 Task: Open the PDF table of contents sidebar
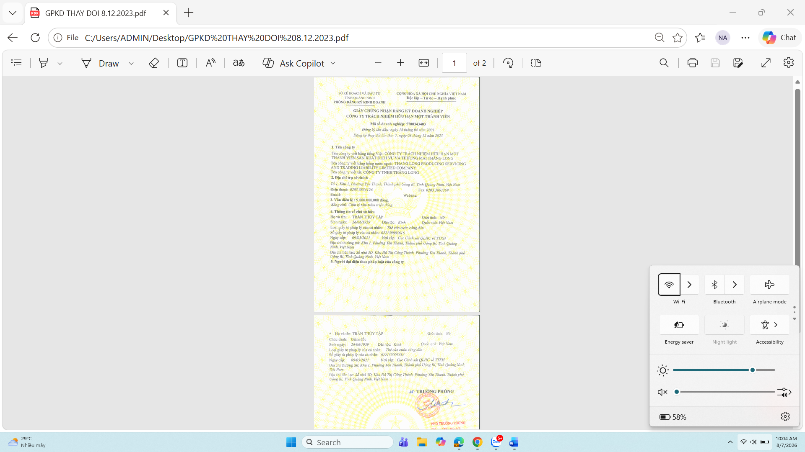[x=16, y=63]
